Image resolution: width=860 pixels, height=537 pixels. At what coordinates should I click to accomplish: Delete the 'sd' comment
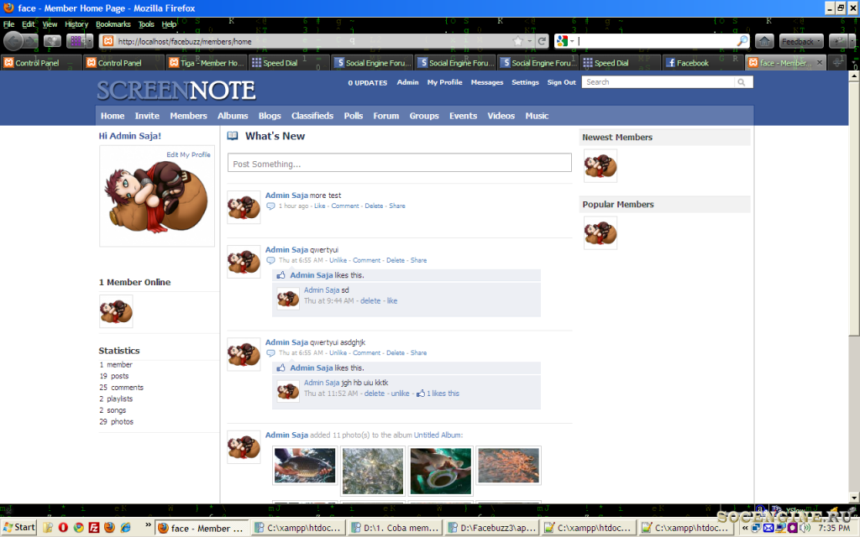coord(370,301)
